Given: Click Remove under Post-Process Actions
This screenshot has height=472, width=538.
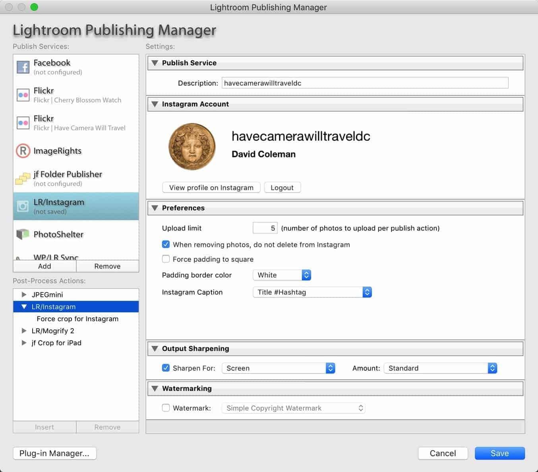Looking at the screenshot, I should pyautogui.click(x=107, y=427).
